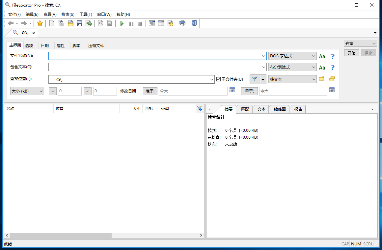Pause the search

tap(131, 24)
